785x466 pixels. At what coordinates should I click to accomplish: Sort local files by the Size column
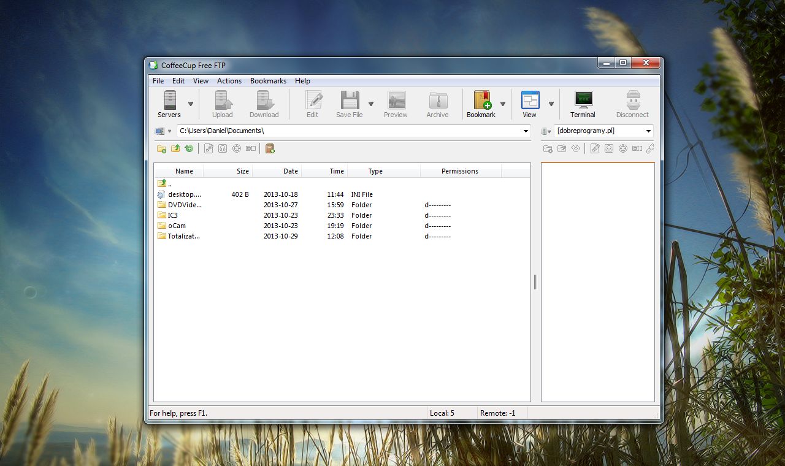click(228, 171)
